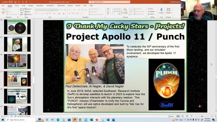Open Windows Start menu
The image size is (217, 122).
point(2,120)
